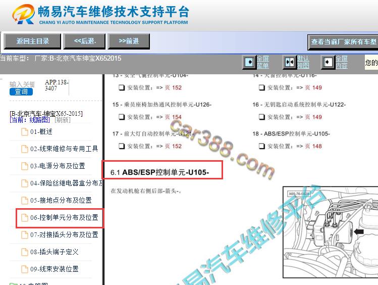Select tree item 04-保险丝继电器盒分布
Screen dimensions: 378x285
[x=67, y=183]
